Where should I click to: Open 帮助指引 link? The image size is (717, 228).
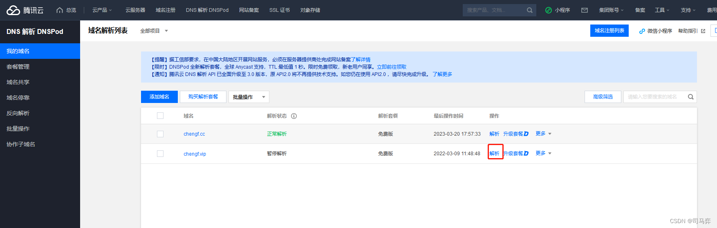pyautogui.click(x=688, y=31)
